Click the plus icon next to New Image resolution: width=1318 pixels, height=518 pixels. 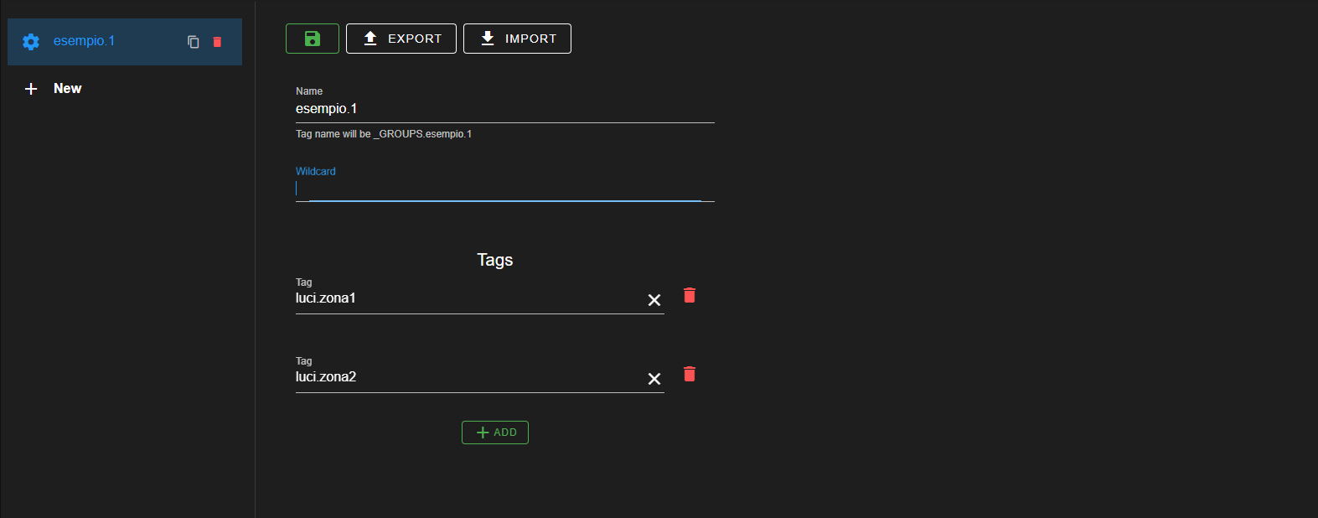31,89
